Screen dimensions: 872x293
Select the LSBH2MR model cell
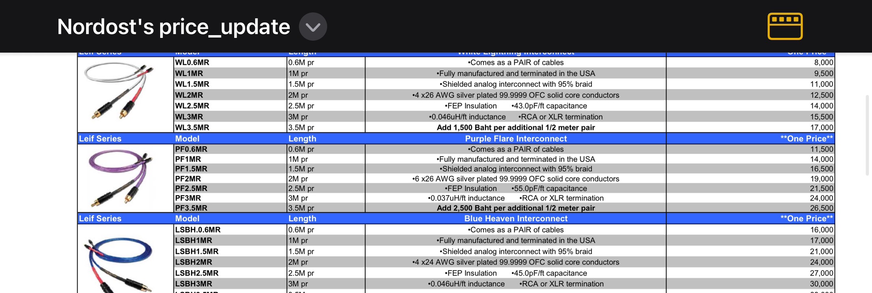click(x=230, y=262)
